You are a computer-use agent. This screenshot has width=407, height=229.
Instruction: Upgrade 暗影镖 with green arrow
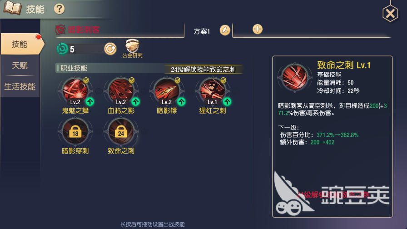tap(181, 101)
